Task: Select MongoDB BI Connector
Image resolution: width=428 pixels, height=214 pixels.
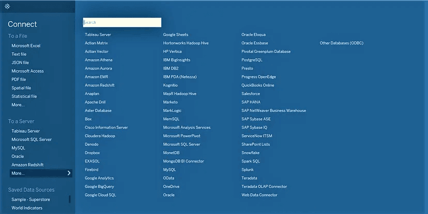Action: coord(184,161)
